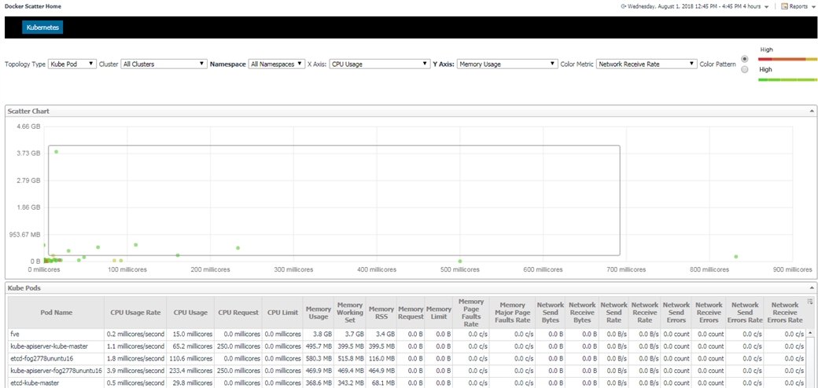Viewport: 818px width, 388px height.
Task: Open the Color Metric dropdown
Action: point(647,64)
